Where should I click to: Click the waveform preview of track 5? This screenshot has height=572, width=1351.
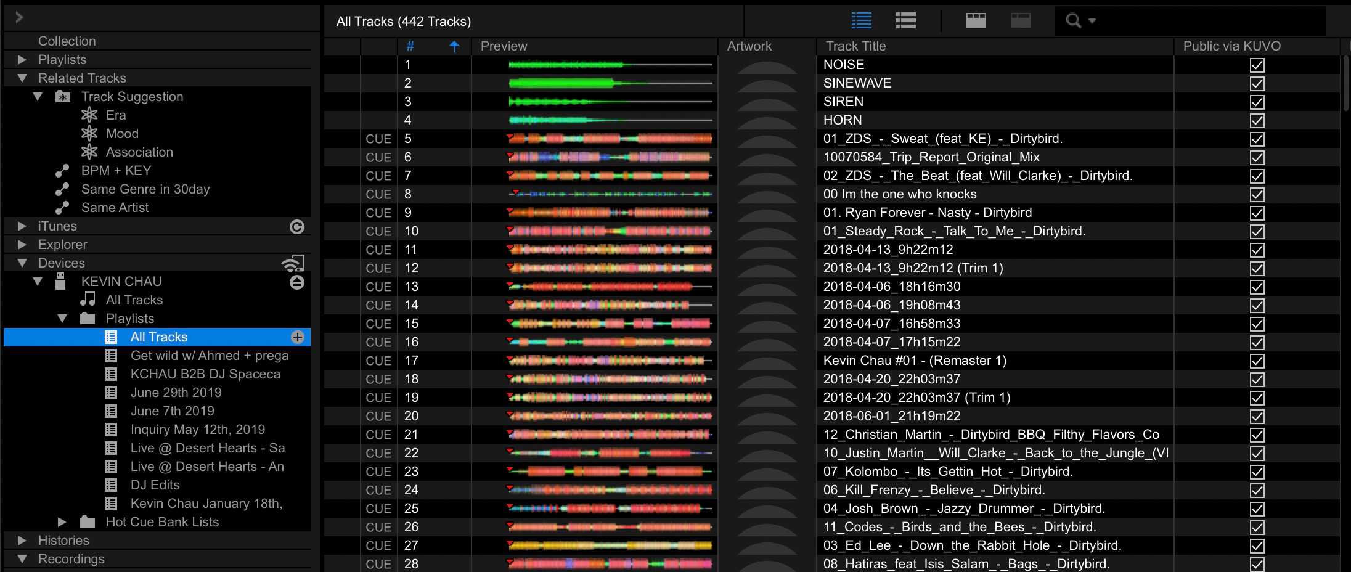(x=609, y=139)
